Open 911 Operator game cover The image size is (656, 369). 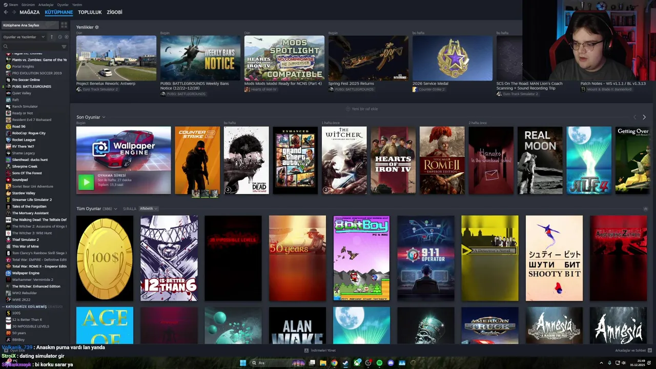[425, 258]
